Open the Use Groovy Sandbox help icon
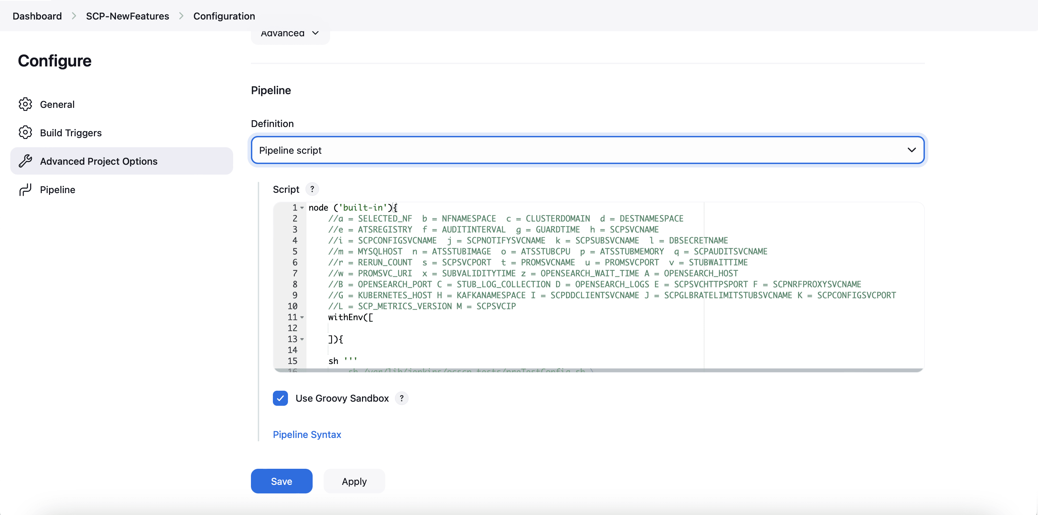Image resolution: width=1038 pixels, height=515 pixels. click(402, 398)
